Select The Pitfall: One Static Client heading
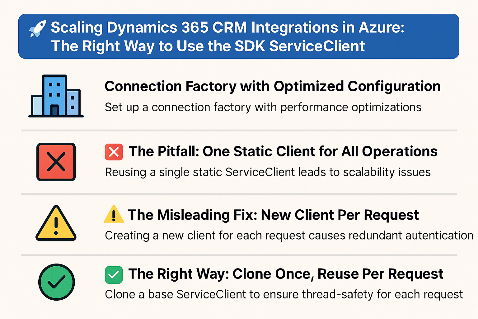The height and width of the screenshot is (319, 478). (x=283, y=152)
